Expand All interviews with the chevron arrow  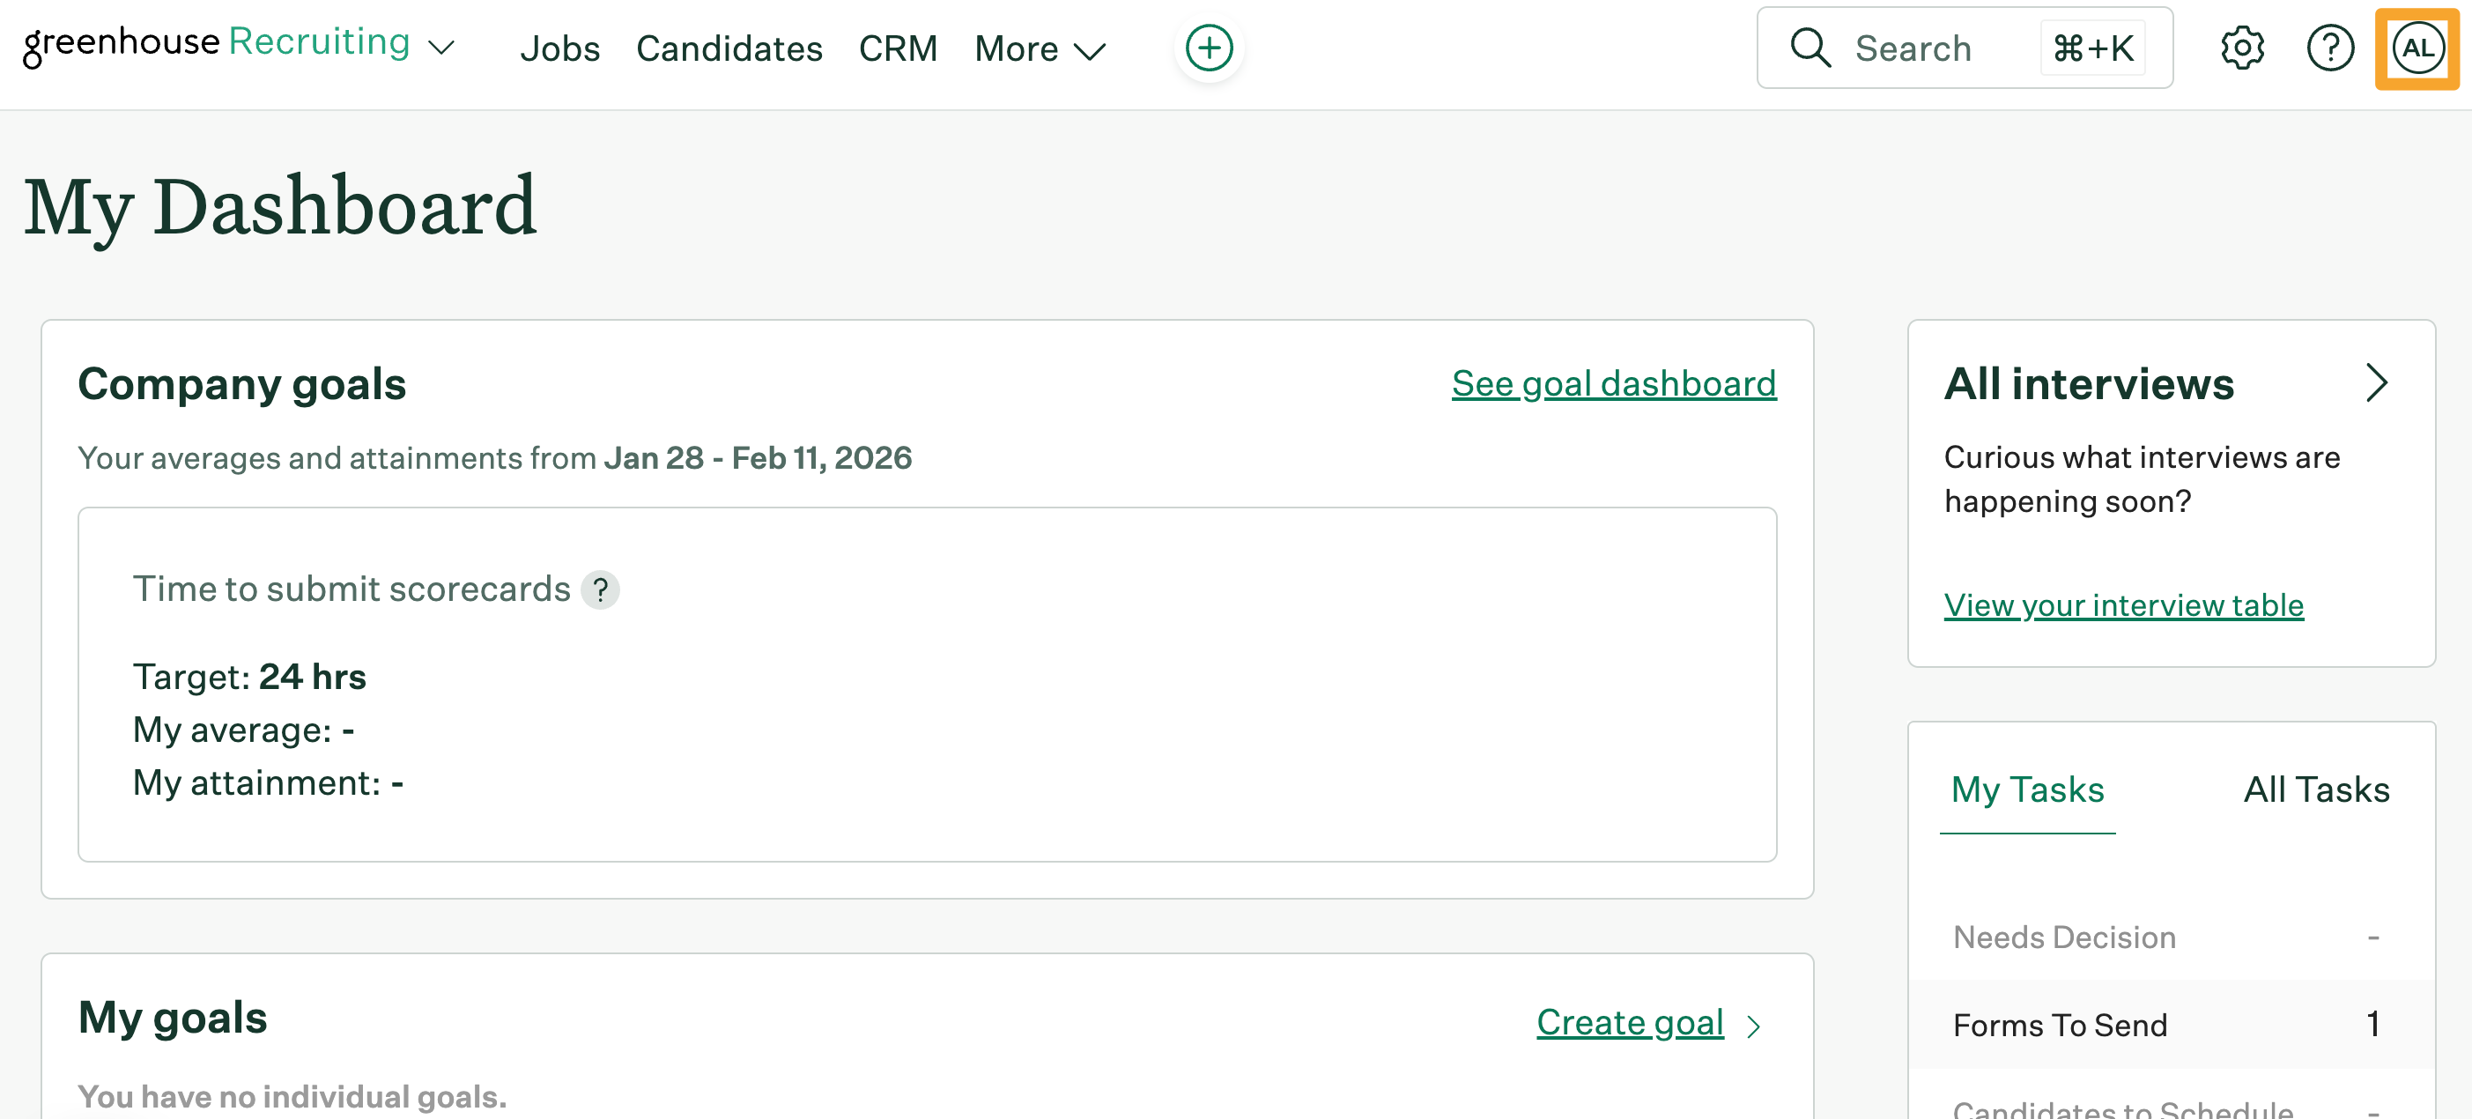pos(2375,383)
